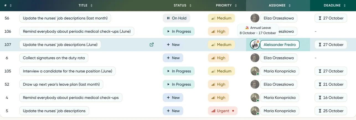The width and height of the screenshot is (356, 120).
Task: Select Maria Konopnicka name chip in row 5
Action: 280,111
